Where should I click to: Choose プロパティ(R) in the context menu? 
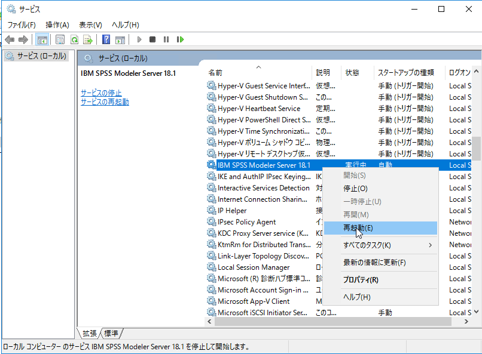380,280
